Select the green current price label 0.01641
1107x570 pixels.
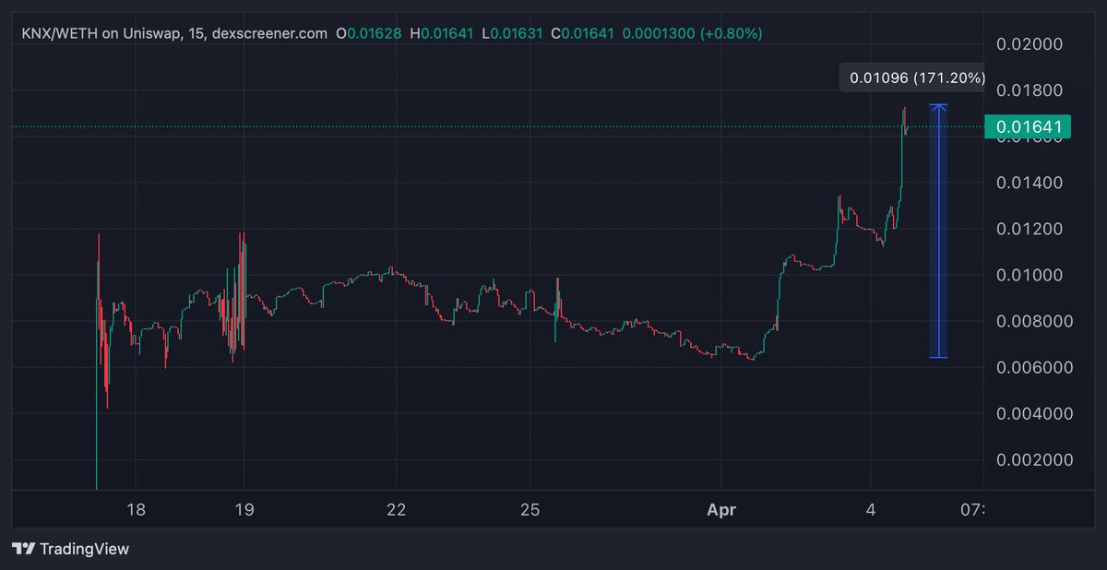pos(1028,127)
